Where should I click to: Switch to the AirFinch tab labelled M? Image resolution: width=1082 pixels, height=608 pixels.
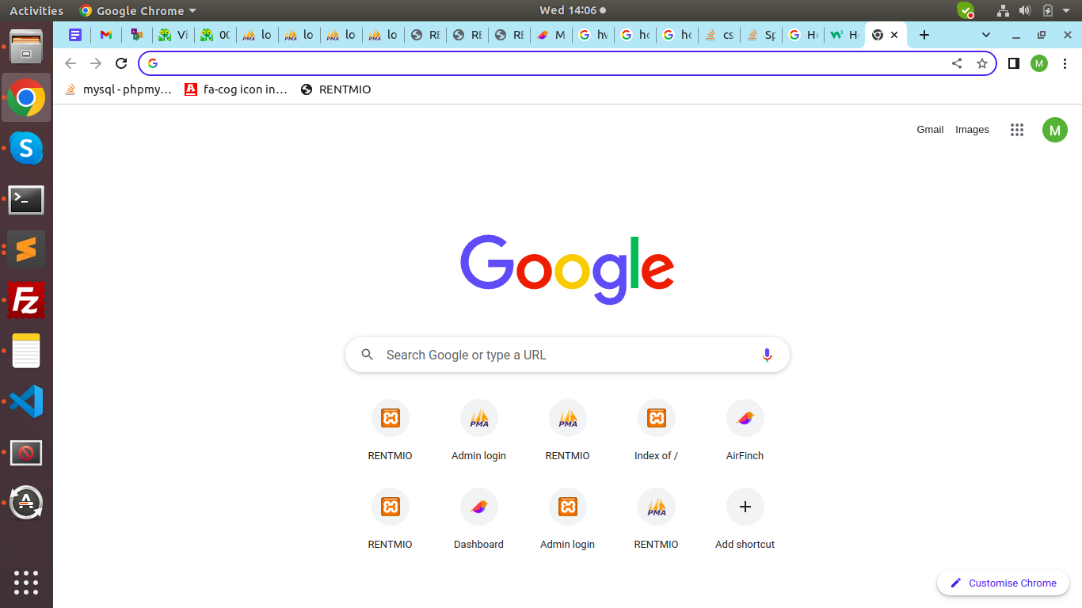click(551, 35)
